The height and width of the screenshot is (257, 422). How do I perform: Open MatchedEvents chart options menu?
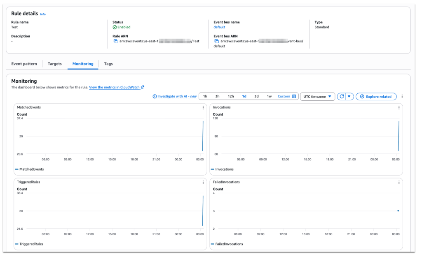tap(203, 108)
